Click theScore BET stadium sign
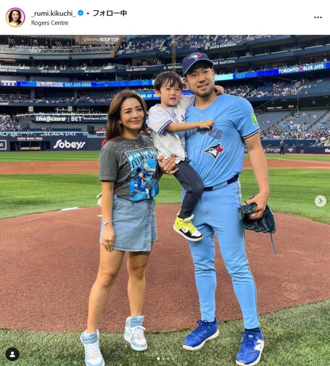This screenshot has height=366, width=330. (58, 119)
